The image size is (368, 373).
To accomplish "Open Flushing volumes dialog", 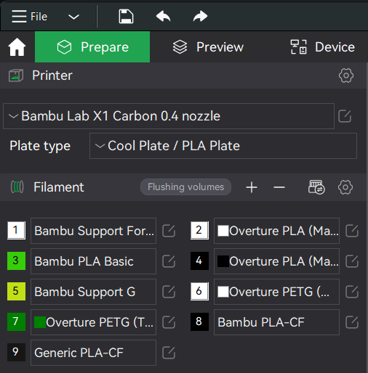I will click(x=185, y=187).
